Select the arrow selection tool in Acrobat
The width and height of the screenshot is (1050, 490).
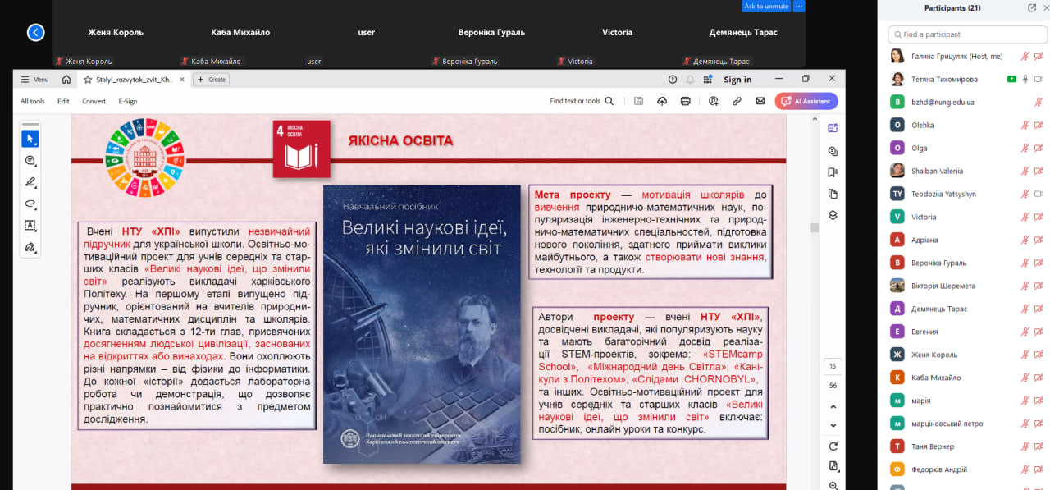coord(30,139)
